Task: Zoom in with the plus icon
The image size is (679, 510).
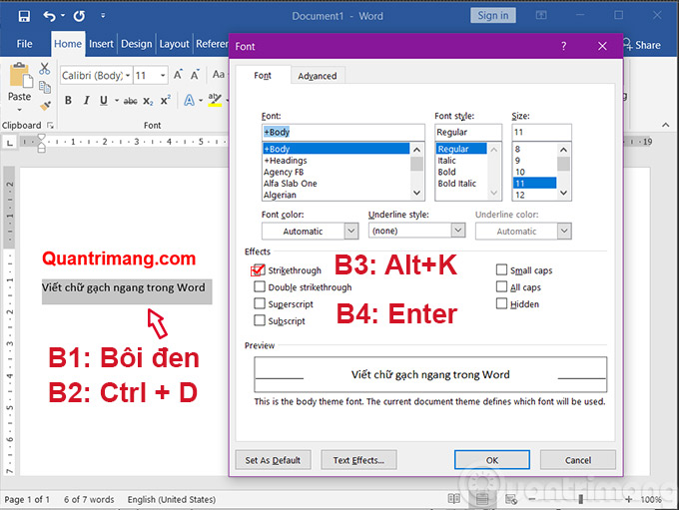Action: tap(628, 499)
